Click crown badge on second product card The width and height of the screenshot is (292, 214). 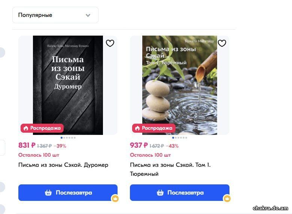(x=227, y=198)
